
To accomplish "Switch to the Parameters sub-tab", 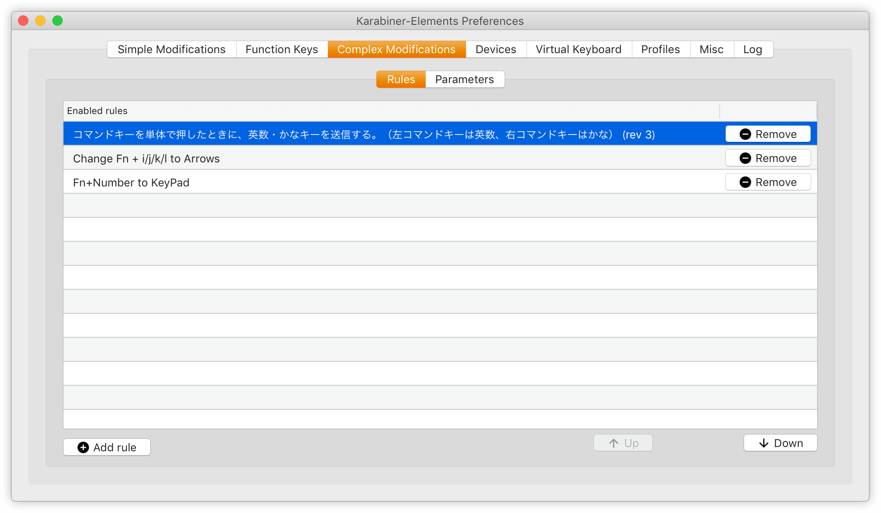I will tap(465, 79).
